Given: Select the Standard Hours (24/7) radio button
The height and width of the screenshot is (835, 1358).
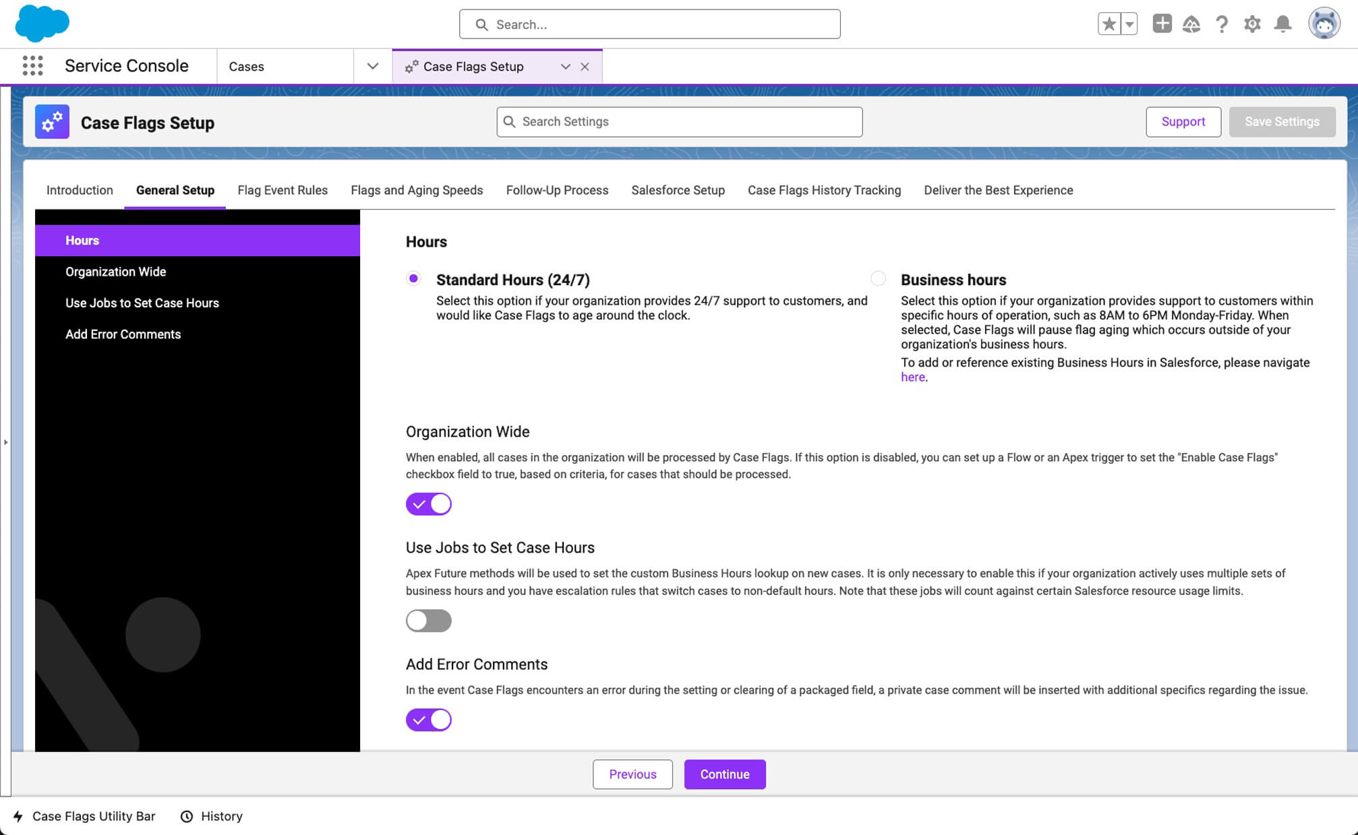Looking at the screenshot, I should pyautogui.click(x=413, y=278).
